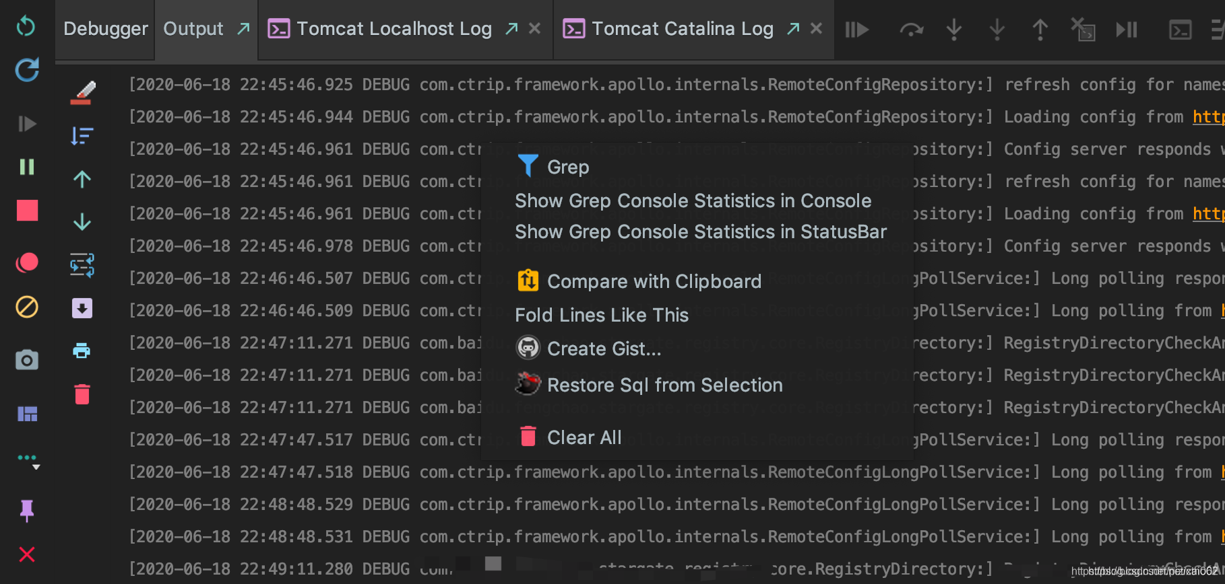Click the red X close icon in sidebar

point(27,554)
